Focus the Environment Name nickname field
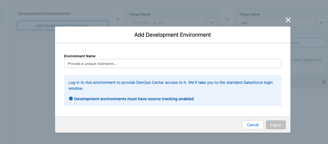This screenshot has height=144, width=328. pos(173,64)
